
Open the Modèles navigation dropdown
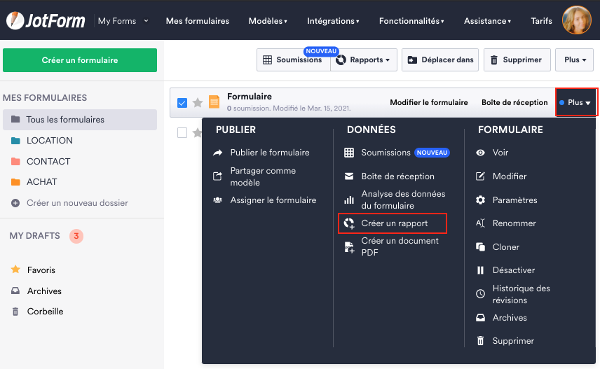pos(268,21)
